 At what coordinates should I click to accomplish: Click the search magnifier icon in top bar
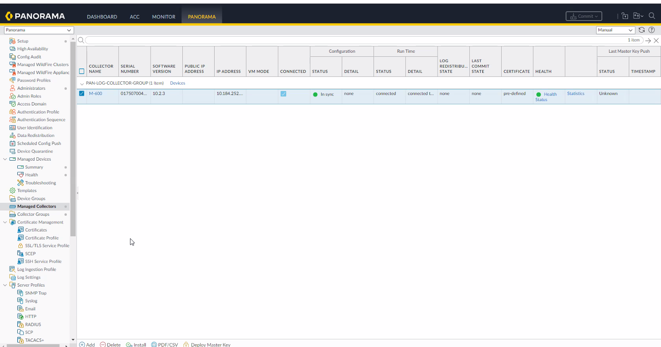652,16
